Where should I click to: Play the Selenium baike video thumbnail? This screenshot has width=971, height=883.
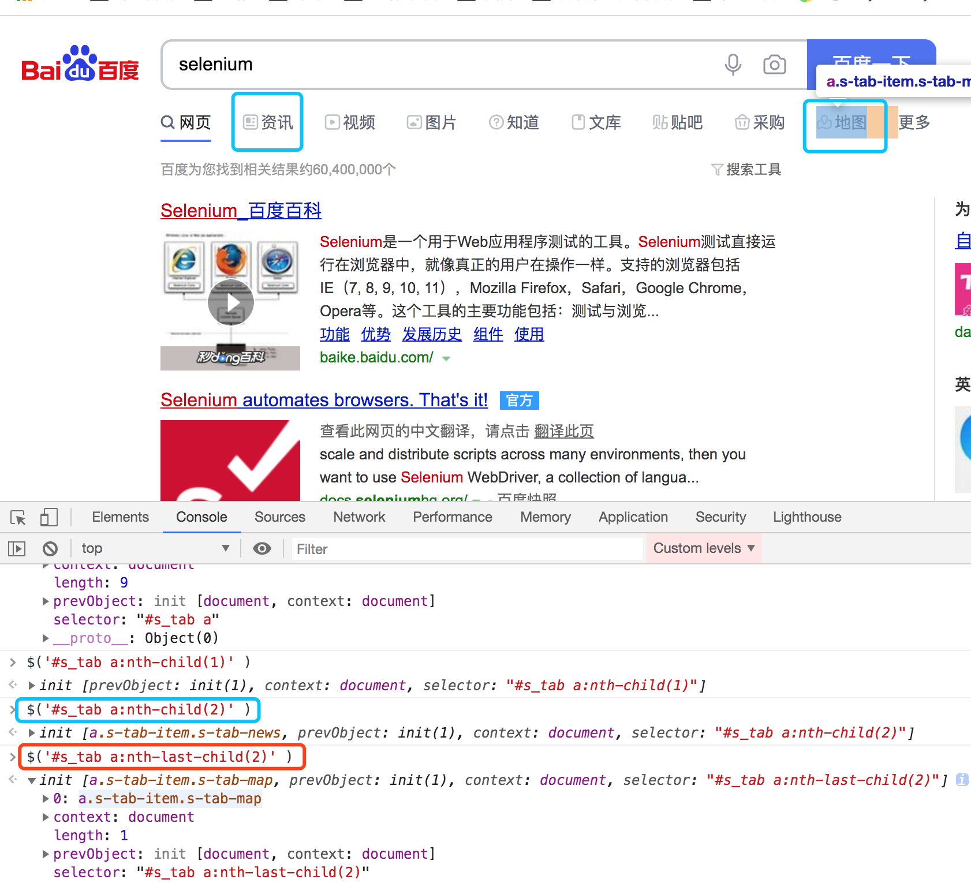pos(231,302)
